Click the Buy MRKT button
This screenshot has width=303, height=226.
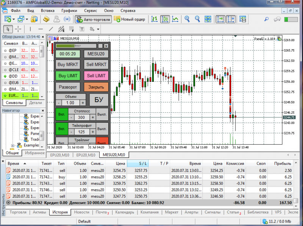(x=68, y=64)
